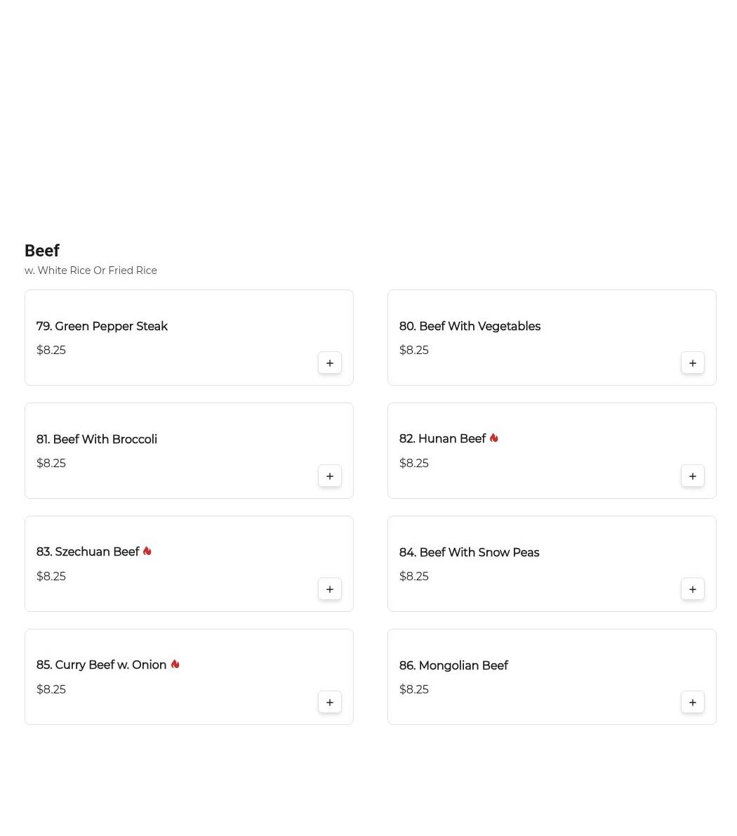
Task: Click the w. White Rice Or Fried Rice subtitle
Action: click(x=91, y=270)
